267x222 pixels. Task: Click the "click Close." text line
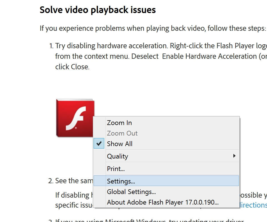coord(72,67)
